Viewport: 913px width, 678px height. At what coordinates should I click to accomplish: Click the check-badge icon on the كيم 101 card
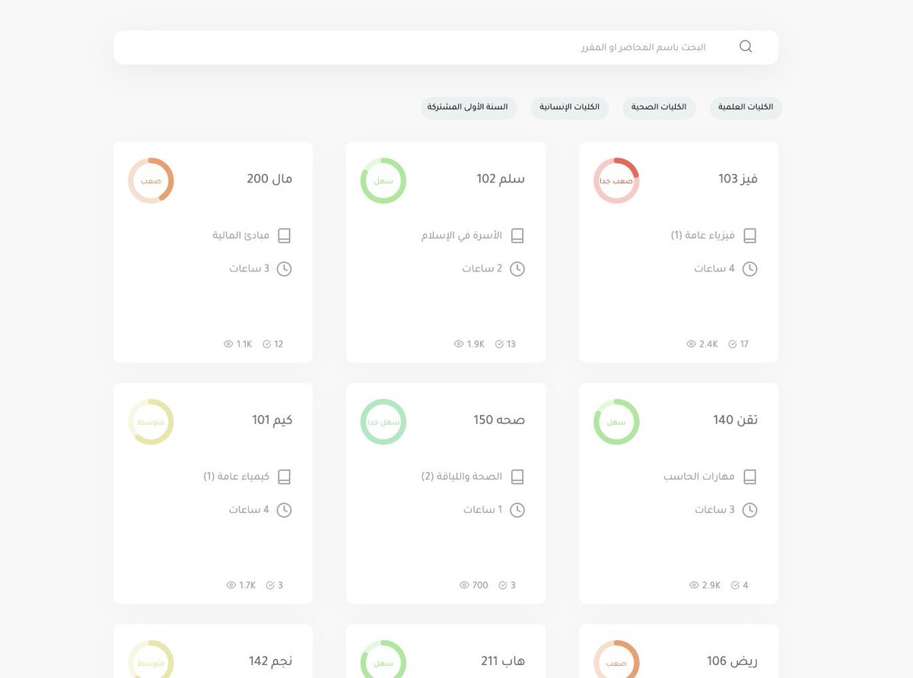click(x=270, y=585)
